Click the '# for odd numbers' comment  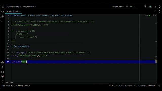click(21, 47)
